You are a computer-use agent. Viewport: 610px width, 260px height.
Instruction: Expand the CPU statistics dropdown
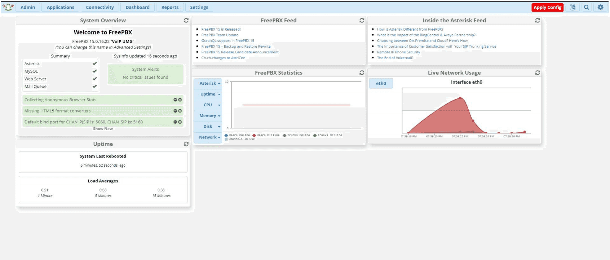point(208,105)
